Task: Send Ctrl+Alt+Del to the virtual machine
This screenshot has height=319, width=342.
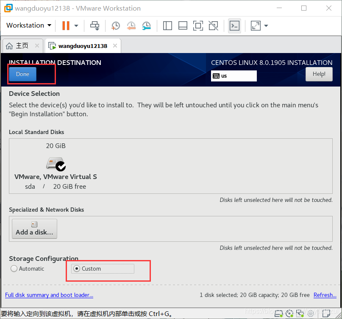Action: [95, 25]
